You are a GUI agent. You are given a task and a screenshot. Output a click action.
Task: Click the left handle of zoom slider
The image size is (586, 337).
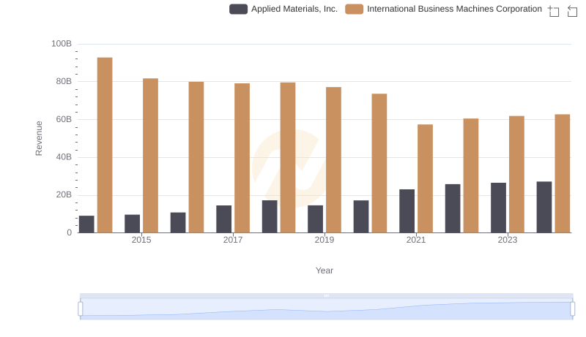[81, 309]
